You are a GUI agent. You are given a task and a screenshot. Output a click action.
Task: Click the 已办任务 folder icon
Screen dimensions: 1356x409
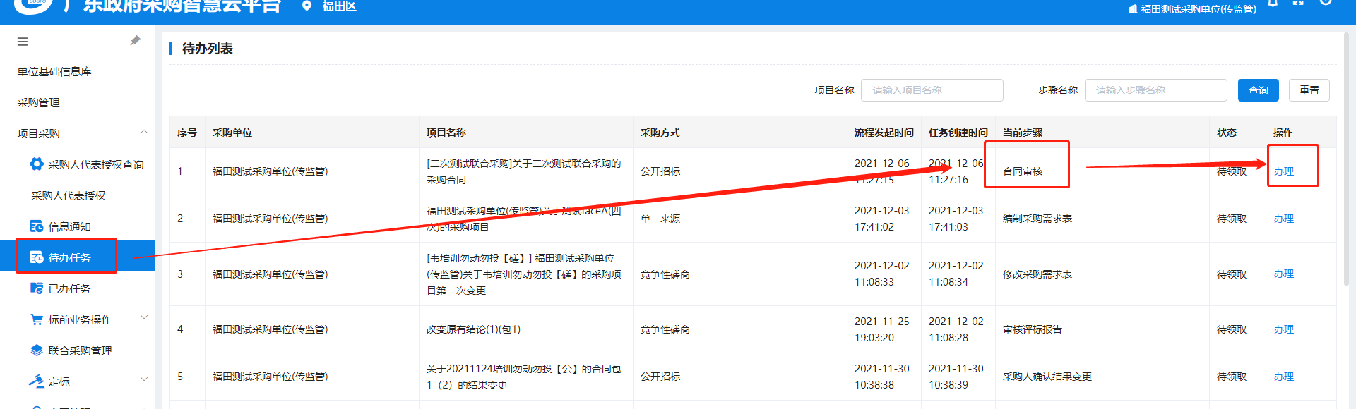[37, 288]
